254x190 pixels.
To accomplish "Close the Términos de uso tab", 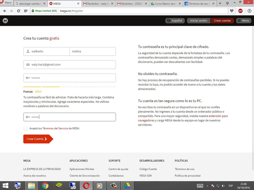I will tap(213, 3).
